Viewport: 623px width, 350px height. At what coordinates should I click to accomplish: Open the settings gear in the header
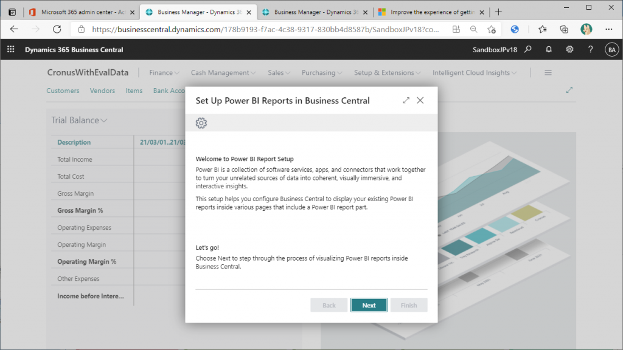569,49
